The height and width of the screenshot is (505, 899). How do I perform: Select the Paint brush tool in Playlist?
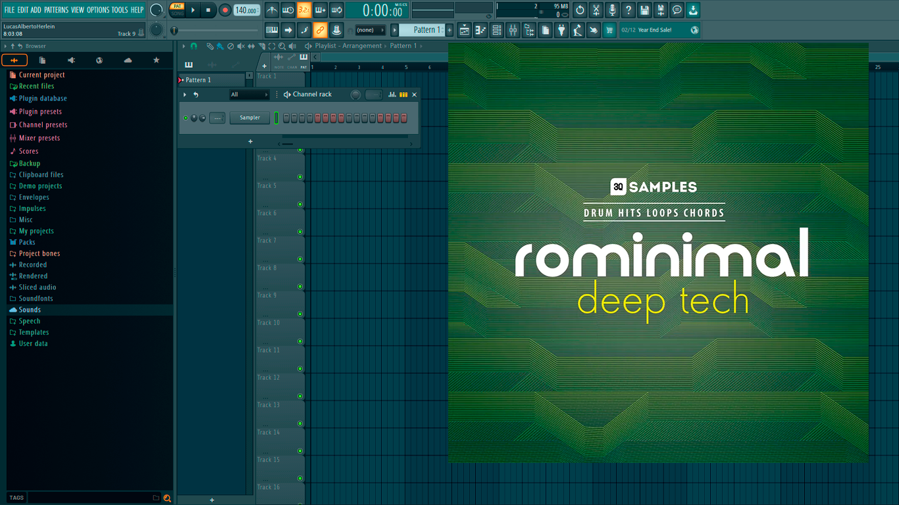click(x=220, y=46)
